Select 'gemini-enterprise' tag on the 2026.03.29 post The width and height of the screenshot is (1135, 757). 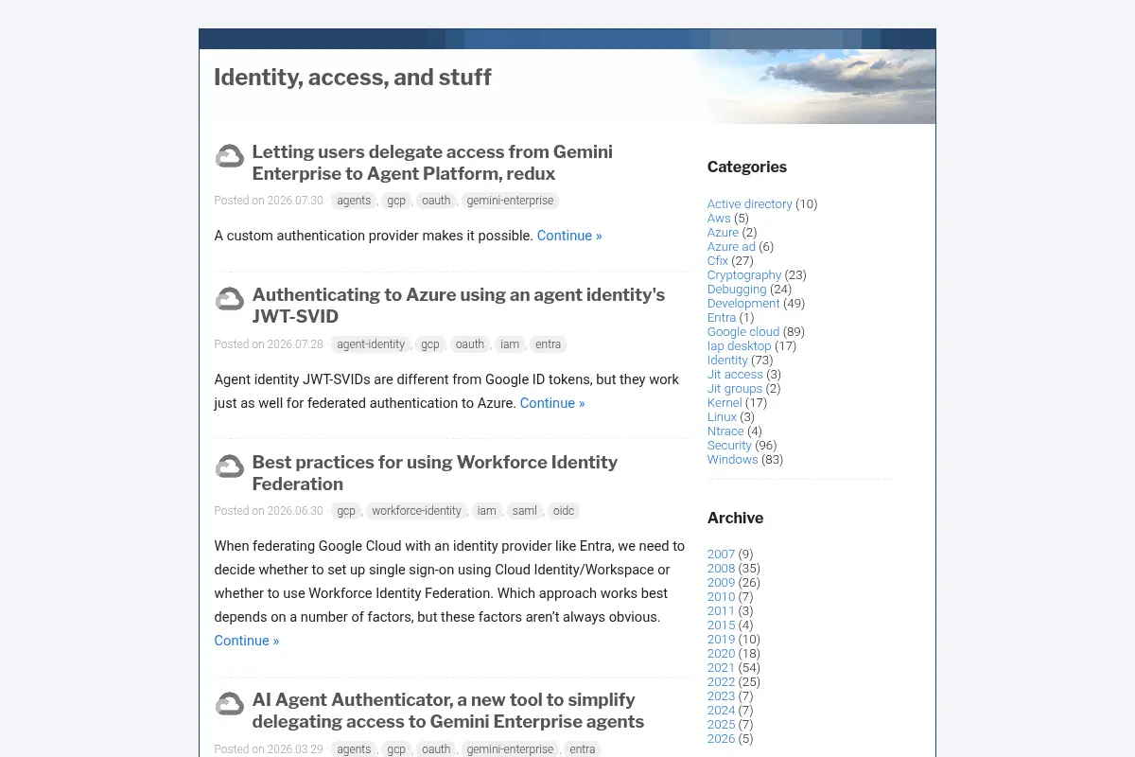(510, 749)
